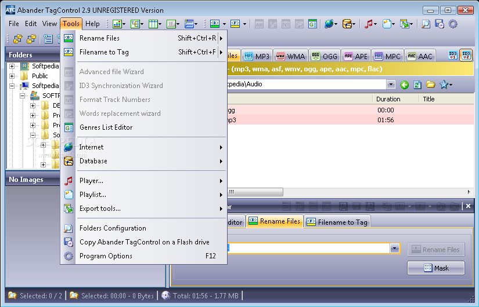Image resolution: width=479 pixels, height=307 pixels.
Task: Click the first green view layout icon
Action: point(117,24)
